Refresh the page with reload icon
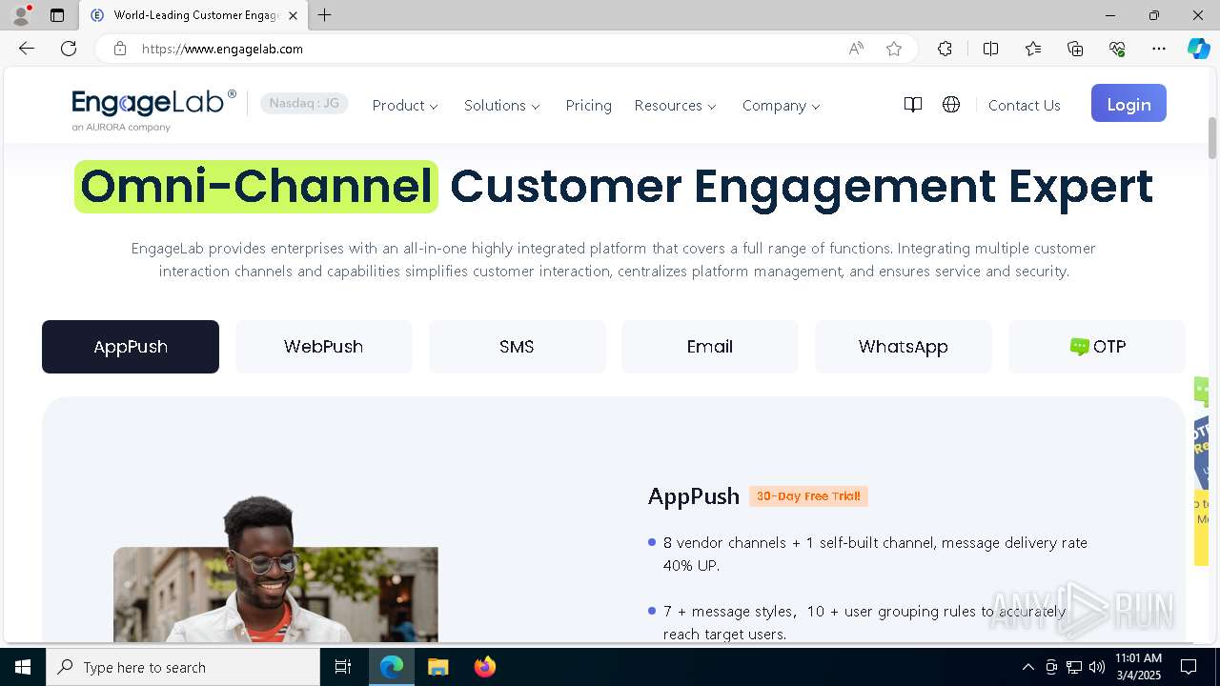 point(69,49)
